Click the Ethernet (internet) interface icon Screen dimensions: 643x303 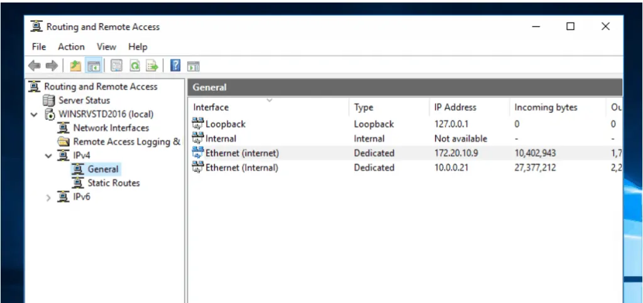point(198,152)
